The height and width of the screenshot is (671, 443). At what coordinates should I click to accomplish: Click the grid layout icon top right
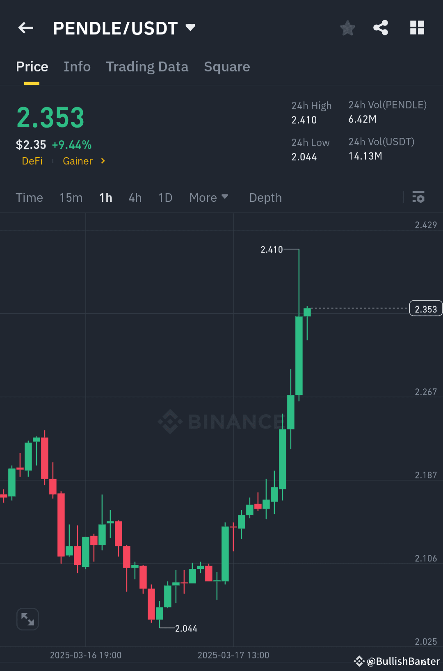tap(417, 27)
